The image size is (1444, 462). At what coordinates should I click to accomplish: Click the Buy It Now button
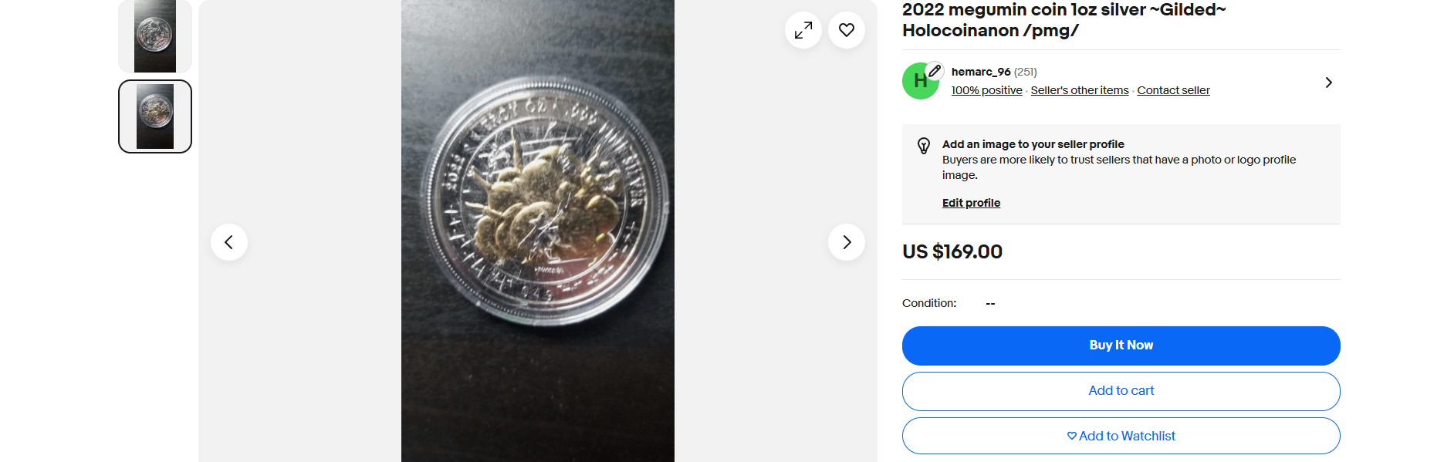pyautogui.click(x=1121, y=346)
